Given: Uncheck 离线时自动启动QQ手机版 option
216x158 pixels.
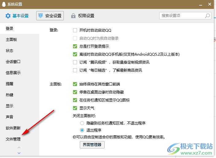Looking at the screenshot, I should point(75,54).
